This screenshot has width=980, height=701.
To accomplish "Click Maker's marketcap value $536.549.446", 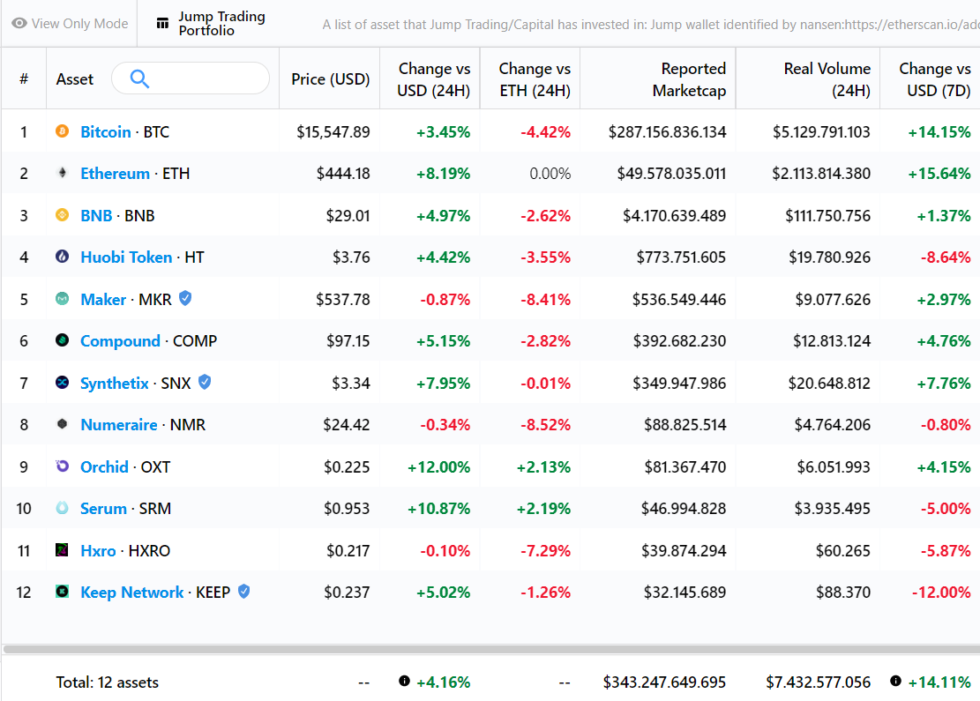I will pyautogui.click(x=678, y=299).
